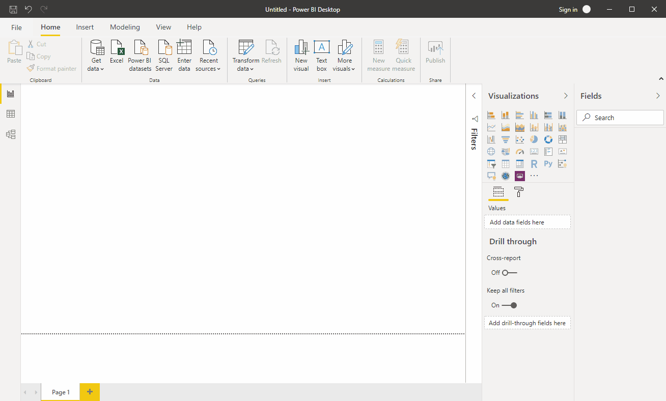This screenshot has width=666, height=401.
Task: Choose the scatter chart visual
Action: coord(520,139)
